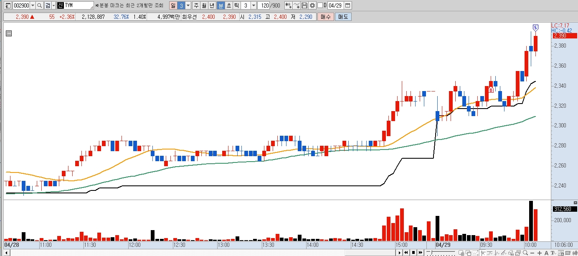Click the grid table icon on the chart
578x256 pixels.
[9, 34]
